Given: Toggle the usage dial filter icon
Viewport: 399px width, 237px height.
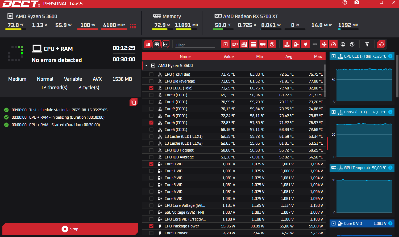Looking at the screenshot, I should 343,44.
